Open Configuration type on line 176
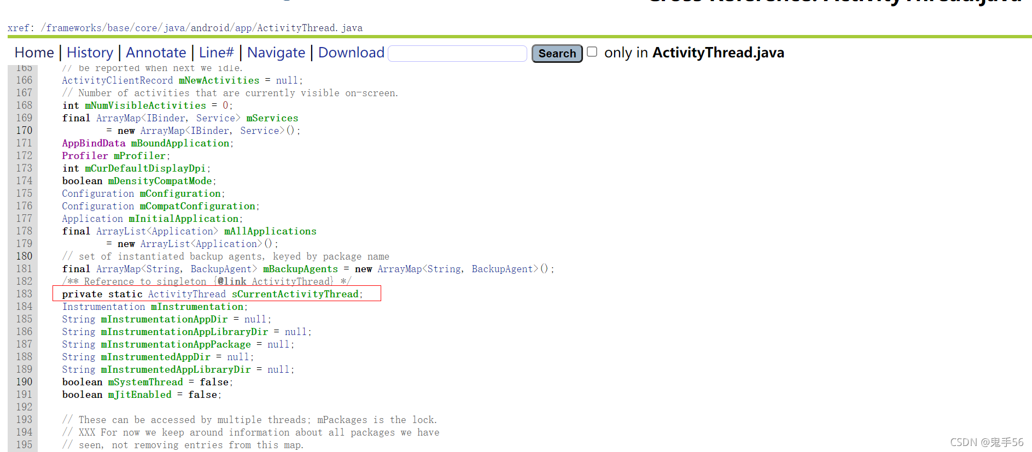The image size is (1032, 452). click(x=98, y=206)
